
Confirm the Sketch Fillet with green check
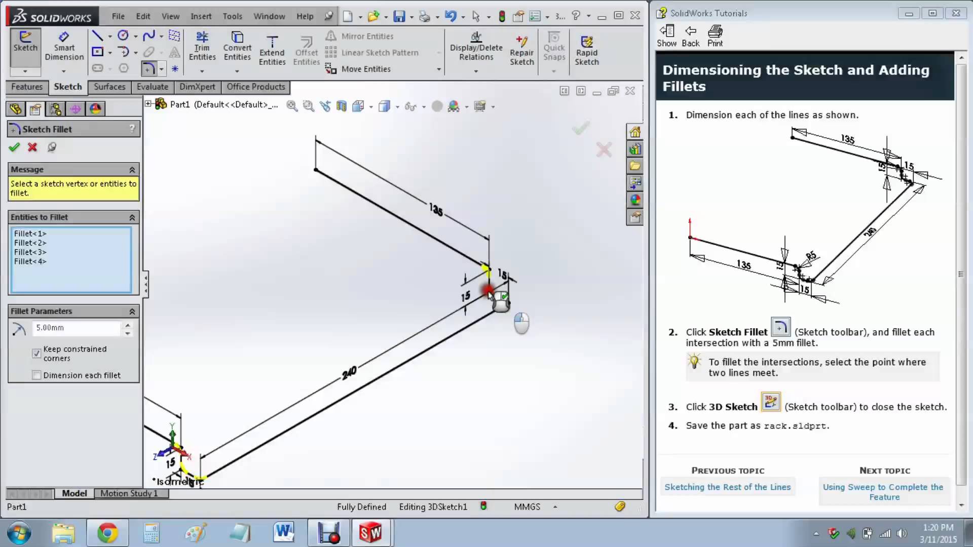(x=14, y=147)
